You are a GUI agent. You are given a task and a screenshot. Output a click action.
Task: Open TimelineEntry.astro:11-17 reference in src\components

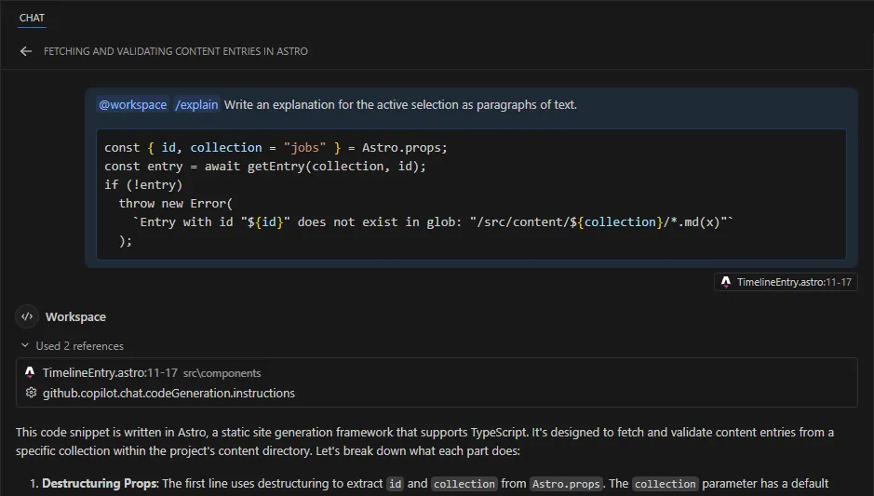point(437,373)
